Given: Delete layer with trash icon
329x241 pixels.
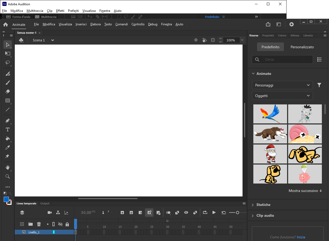Looking at the screenshot, I should pos(39,224).
